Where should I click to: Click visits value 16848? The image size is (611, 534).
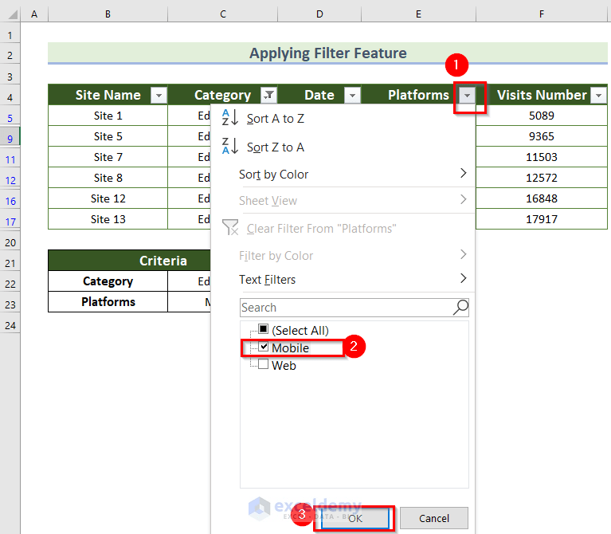tap(542, 198)
